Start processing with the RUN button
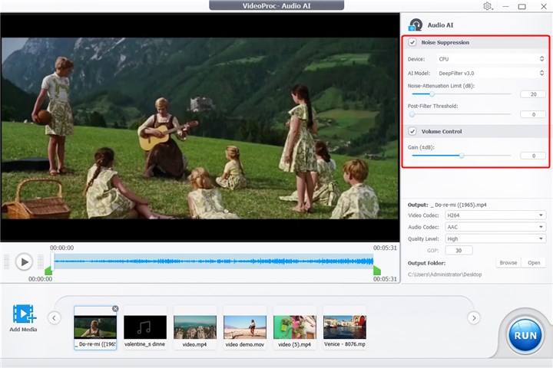Viewport: 553px width, 368px height. point(525,335)
